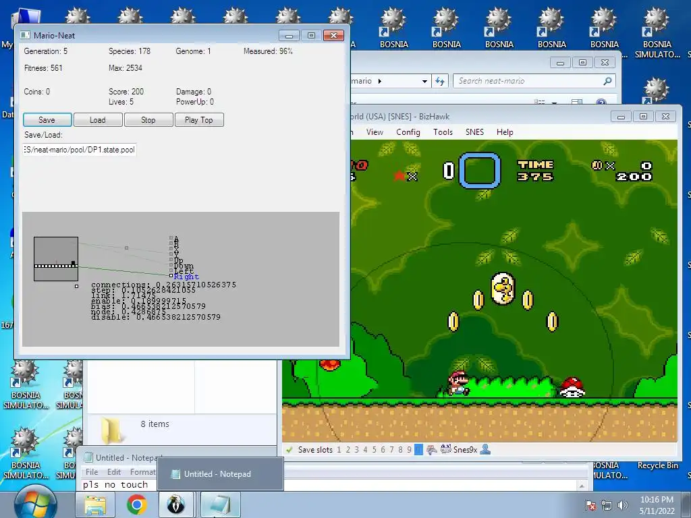Click the Action Center flag tray icon
Viewport: 691px width, 518px height.
(x=590, y=505)
